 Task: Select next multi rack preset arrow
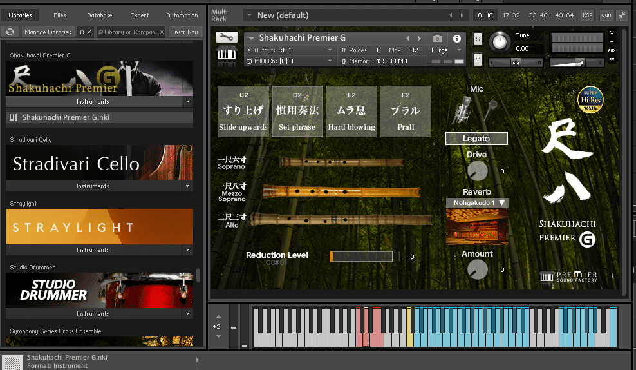(x=462, y=15)
